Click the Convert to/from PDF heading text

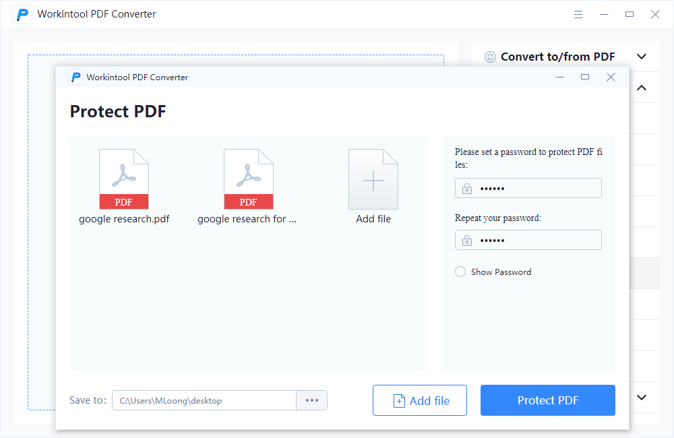[557, 57]
